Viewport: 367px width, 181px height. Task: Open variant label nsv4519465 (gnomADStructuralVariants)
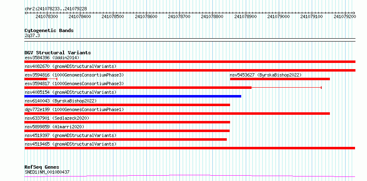(x=71, y=144)
